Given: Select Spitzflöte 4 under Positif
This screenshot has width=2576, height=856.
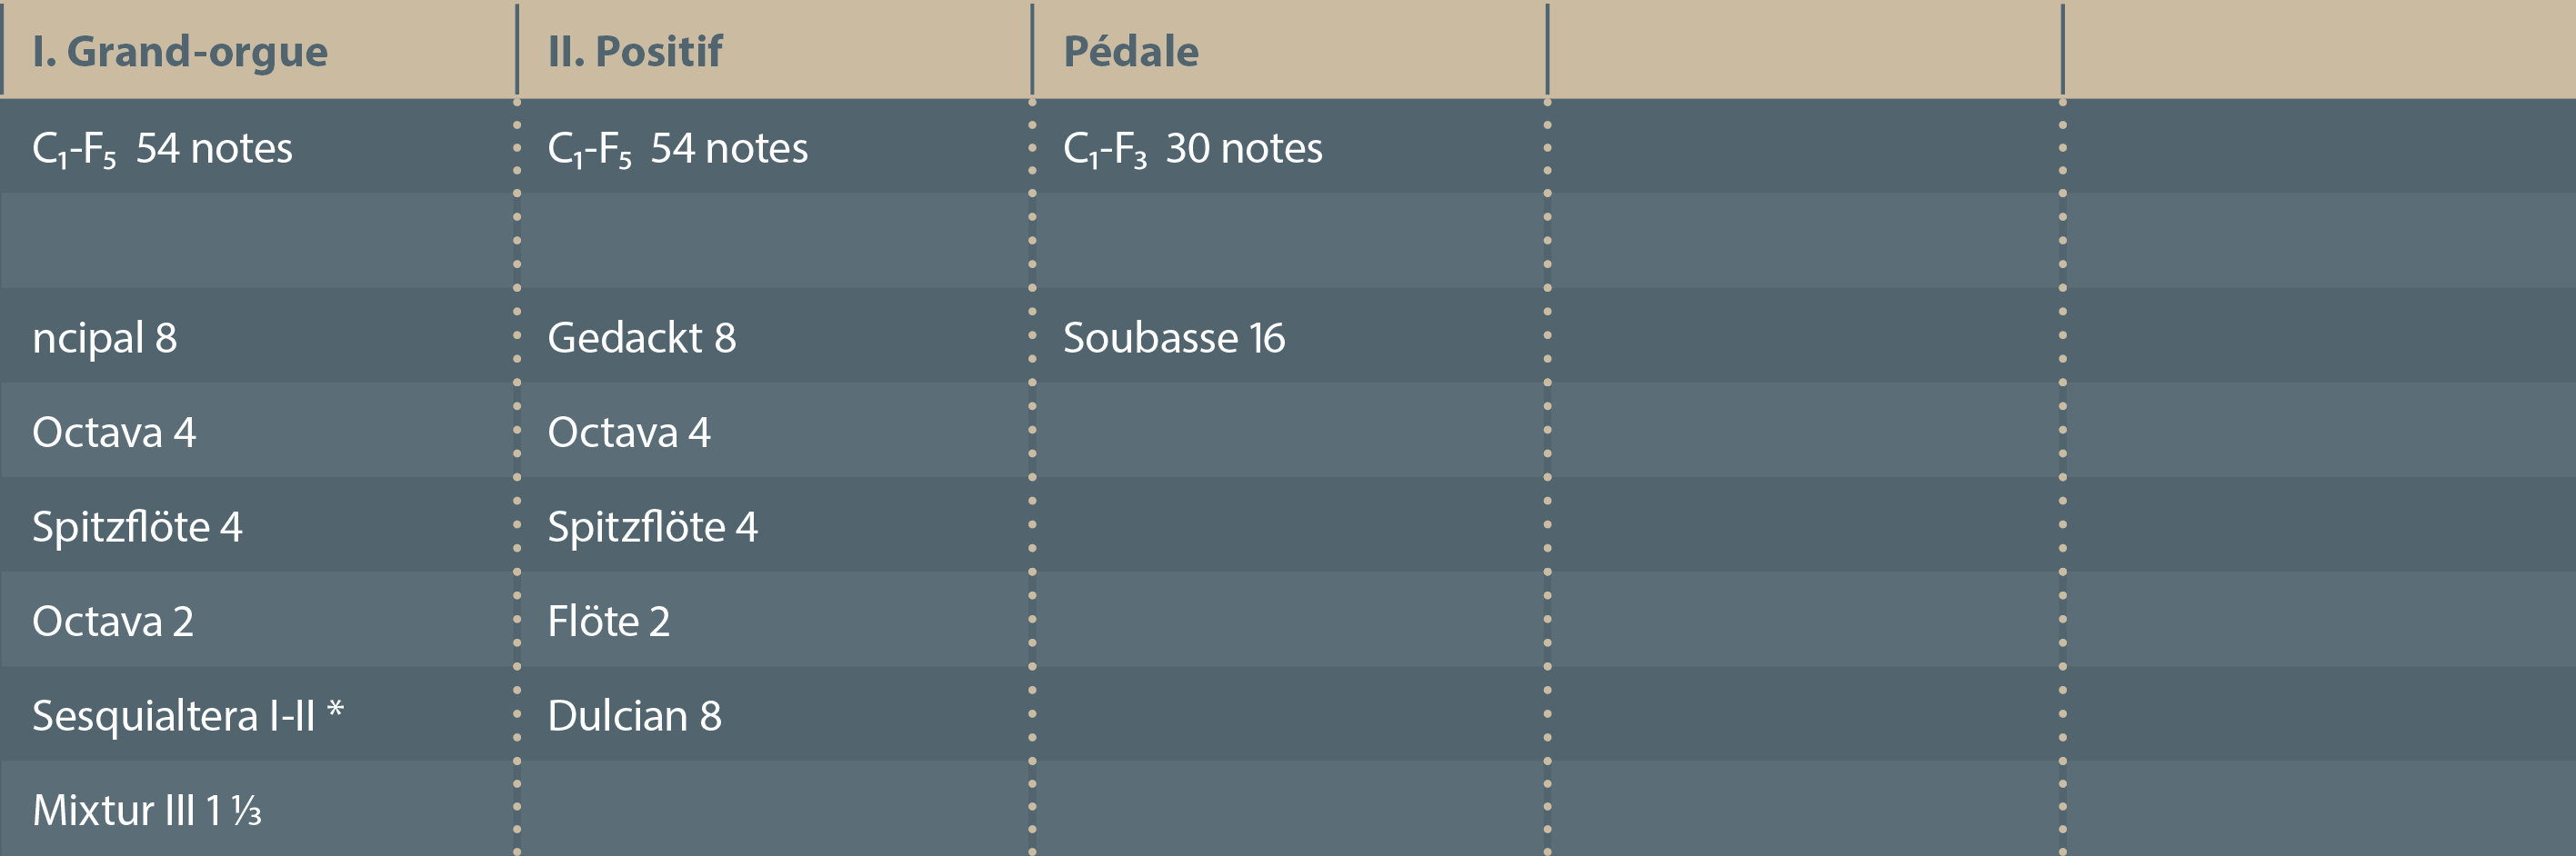Looking at the screenshot, I should point(652,527).
